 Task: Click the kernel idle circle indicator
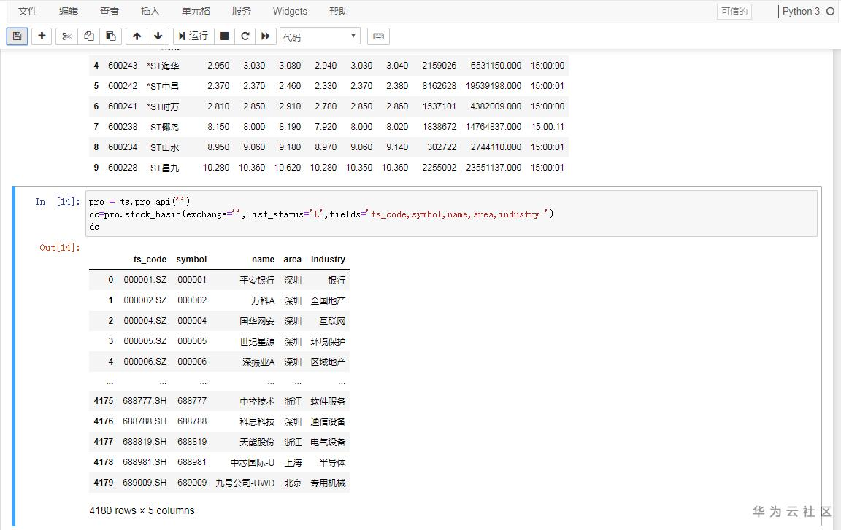coord(830,11)
